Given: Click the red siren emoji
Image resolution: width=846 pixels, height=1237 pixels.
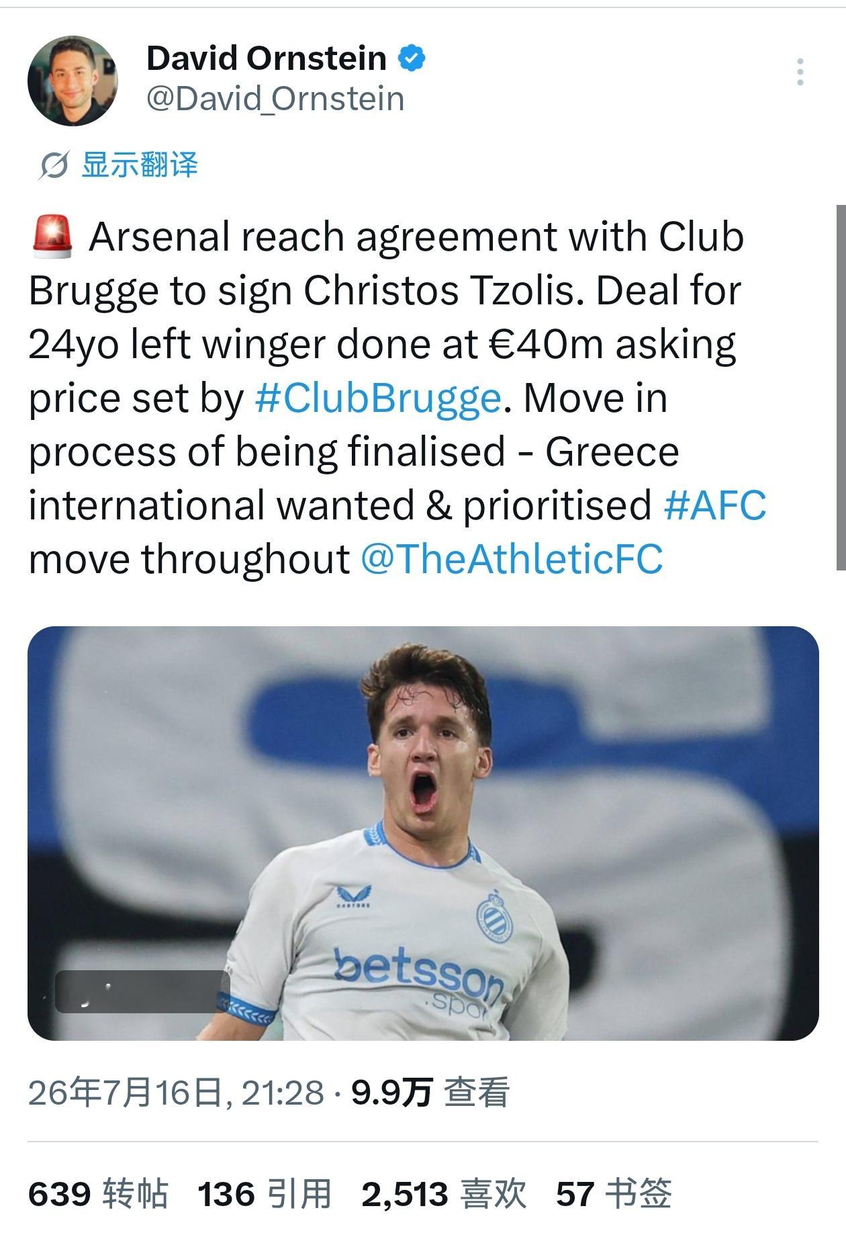Looking at the screenshot, I should tap(52, 237).
